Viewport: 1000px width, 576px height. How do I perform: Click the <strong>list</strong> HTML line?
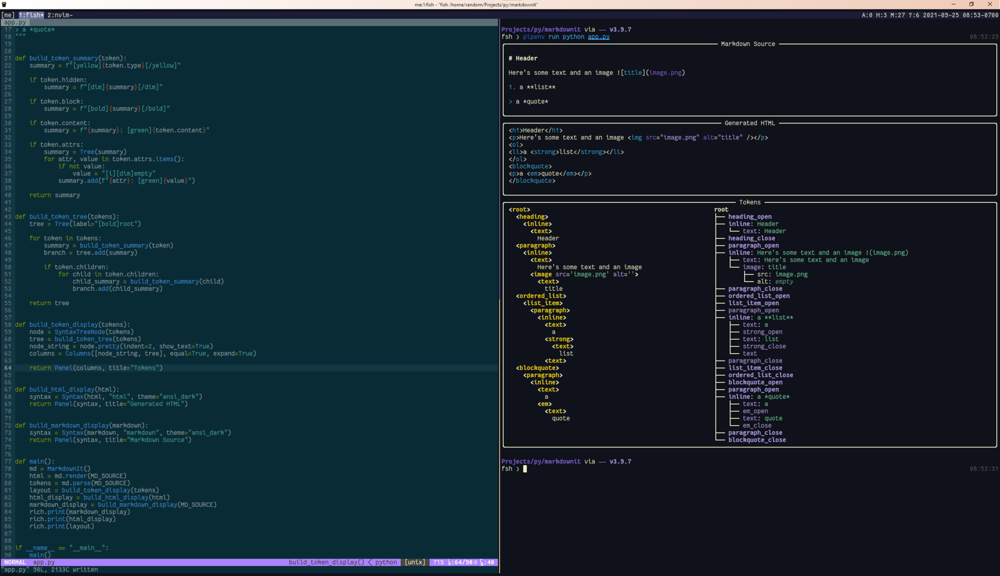[566, 152]
